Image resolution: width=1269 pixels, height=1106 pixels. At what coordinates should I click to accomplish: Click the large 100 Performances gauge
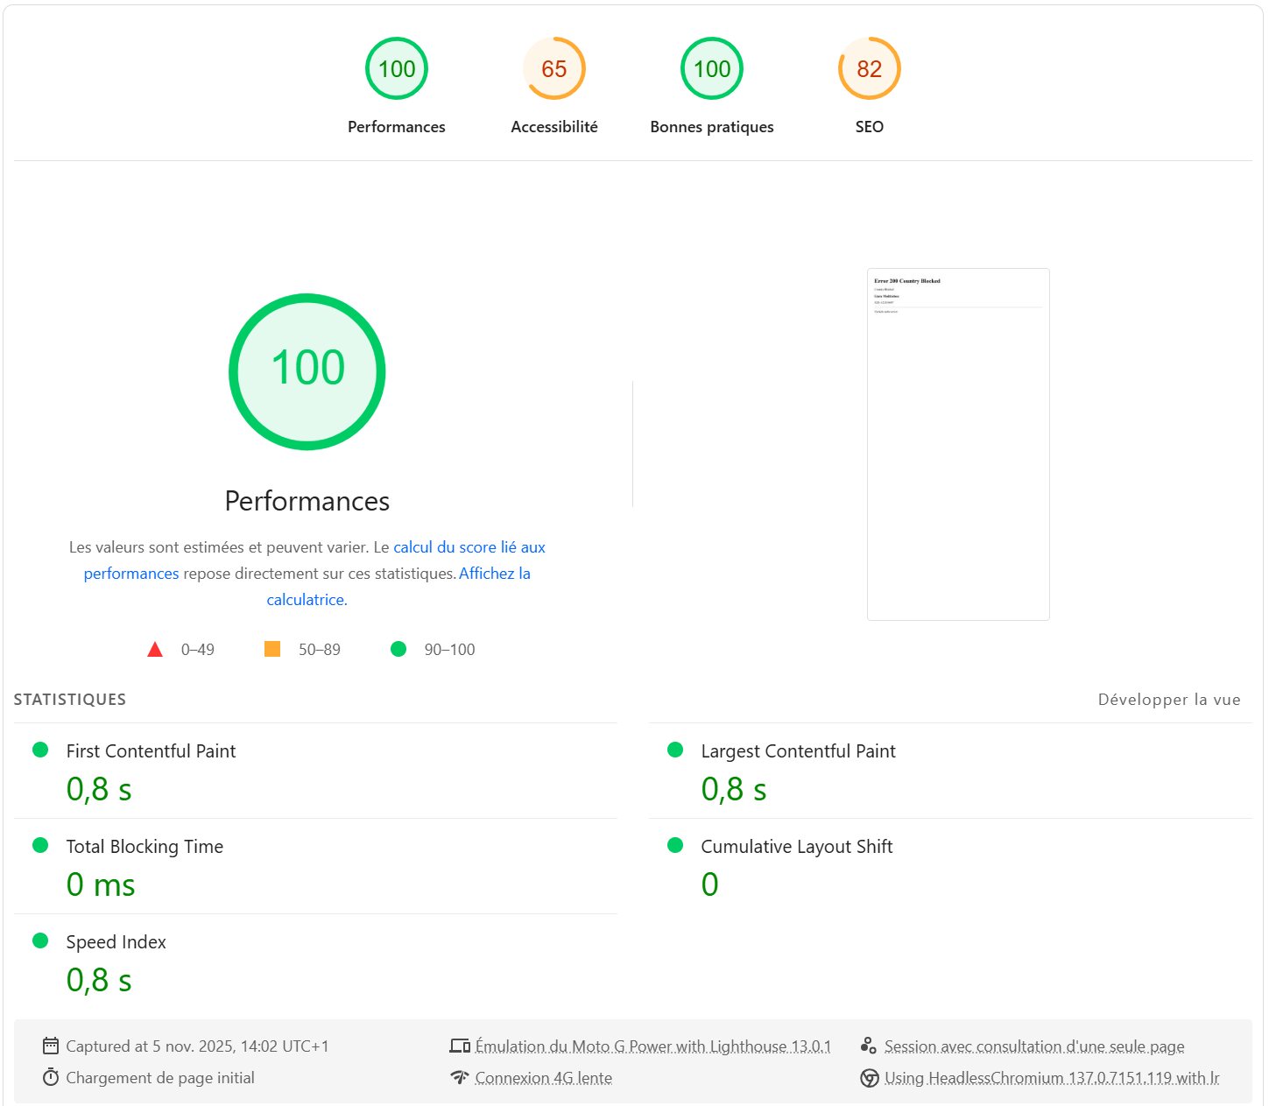coord(307,371)
